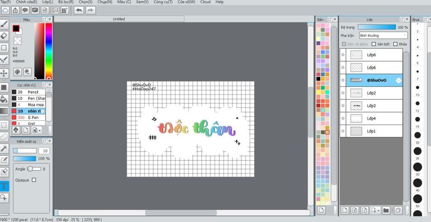Click the brush size value field
Image resolution: width=431 pixels, height=222 pixels.
44,151
